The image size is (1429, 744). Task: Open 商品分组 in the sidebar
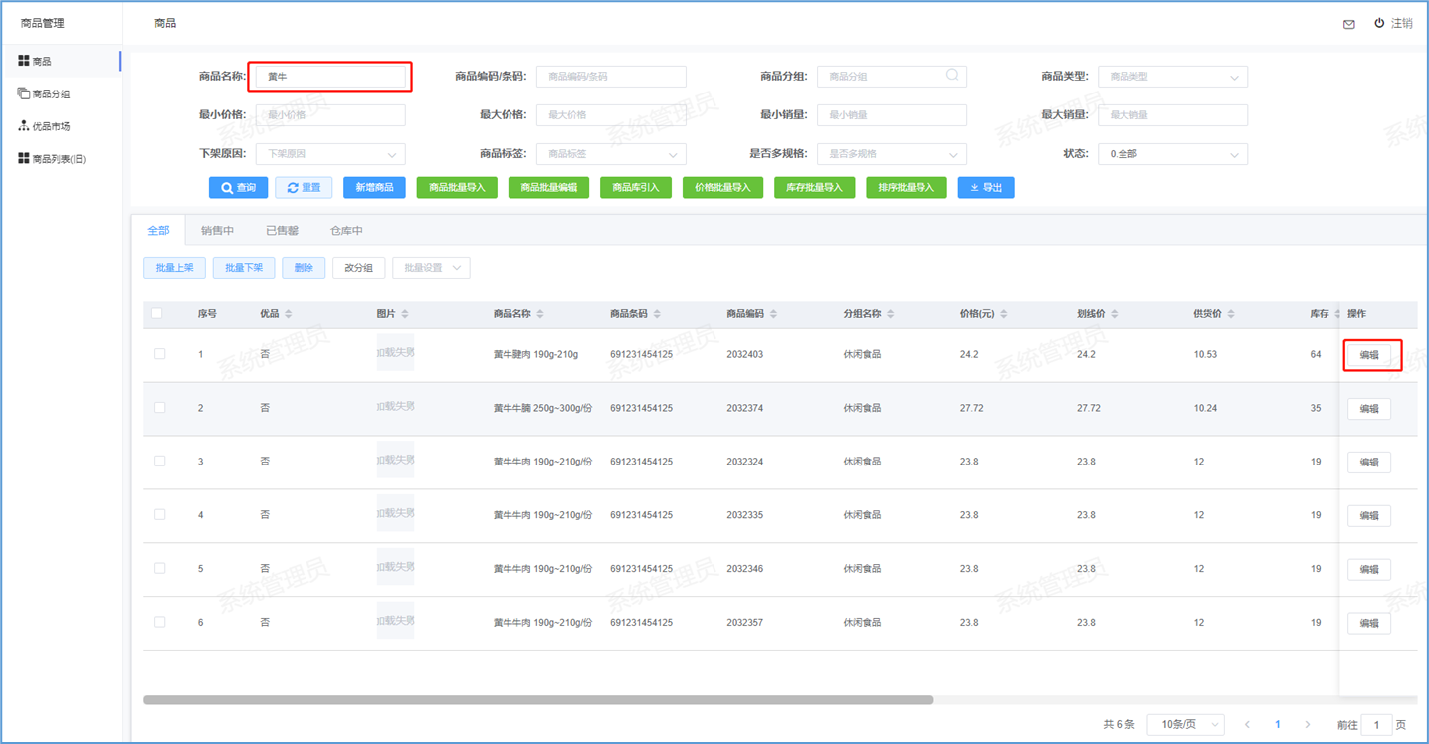coord(50,93)
